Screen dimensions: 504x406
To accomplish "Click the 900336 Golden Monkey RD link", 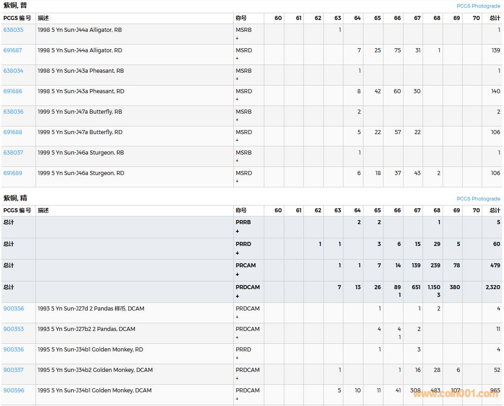I will coord(14,350).
